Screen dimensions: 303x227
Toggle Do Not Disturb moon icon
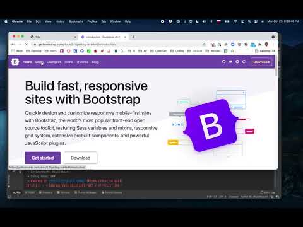pos(197,21)
